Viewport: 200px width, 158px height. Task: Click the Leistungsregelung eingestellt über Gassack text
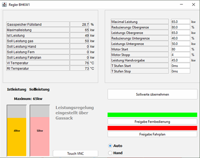[x=74, y=113]
